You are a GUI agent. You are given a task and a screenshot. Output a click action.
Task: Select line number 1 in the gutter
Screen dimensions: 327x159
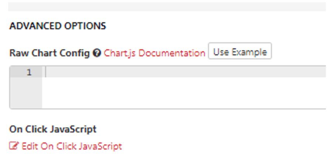click(29, 72)
